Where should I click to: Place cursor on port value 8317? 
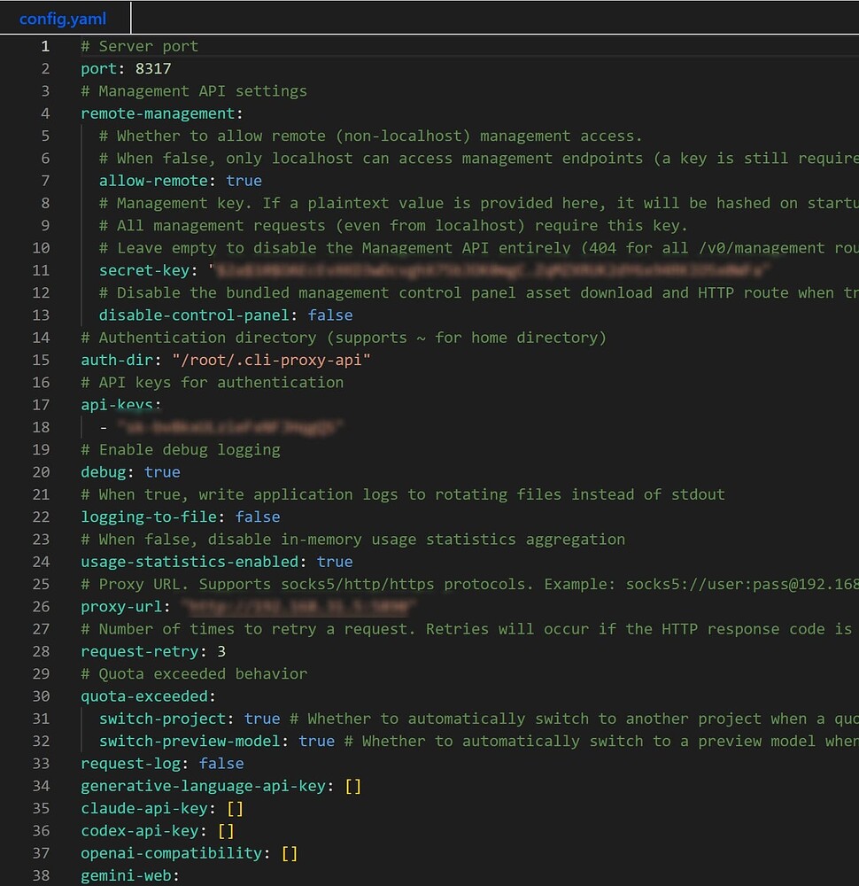pyautogui.click(x=153, y=69)
